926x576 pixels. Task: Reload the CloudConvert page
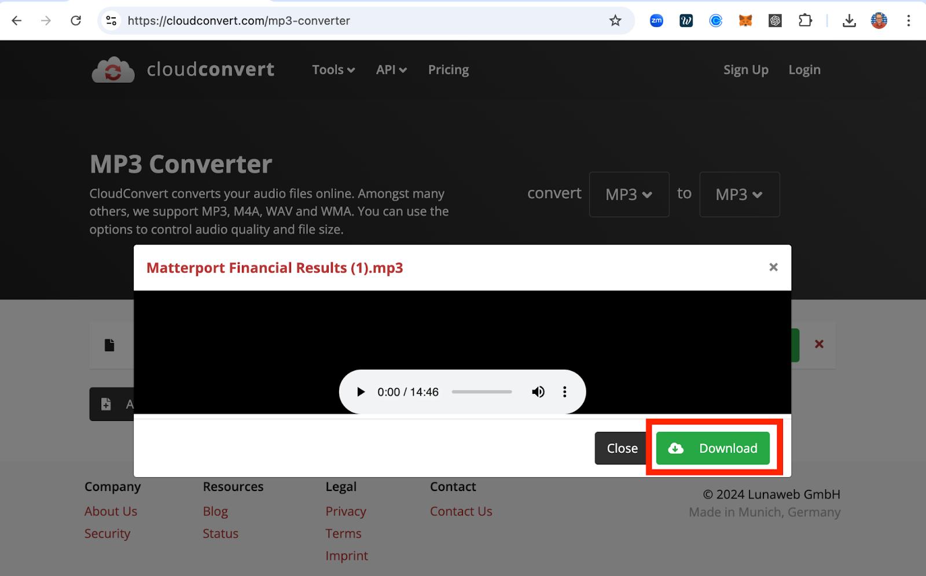(x=76, y=21)
